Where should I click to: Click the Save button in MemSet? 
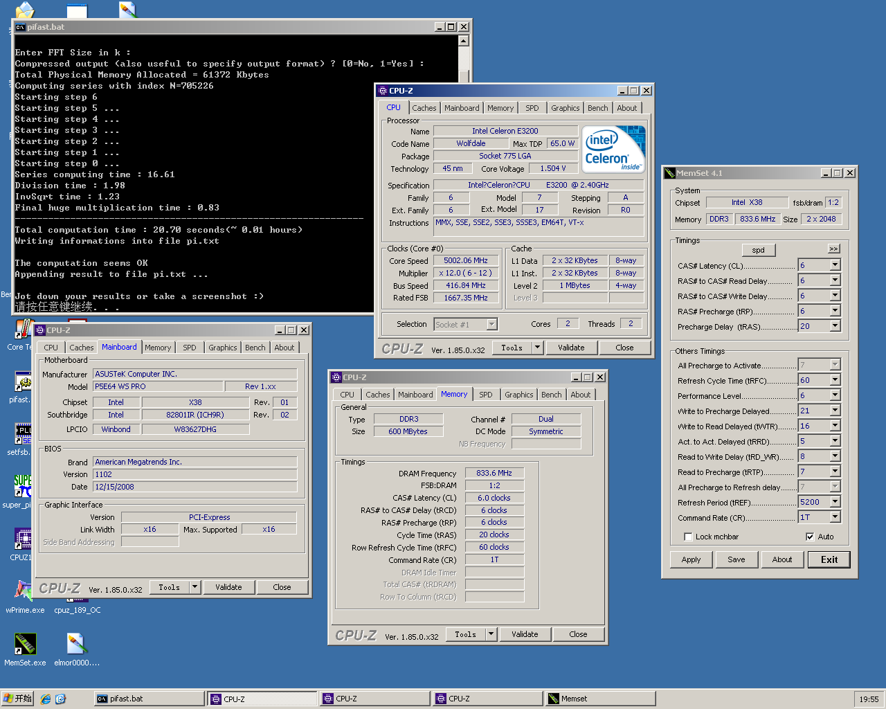[x=736, y=559]
